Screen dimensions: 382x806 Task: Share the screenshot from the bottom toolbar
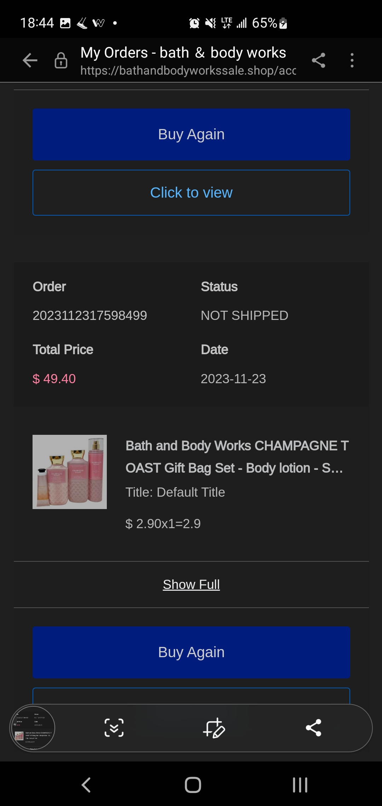(x=313, y=728)
